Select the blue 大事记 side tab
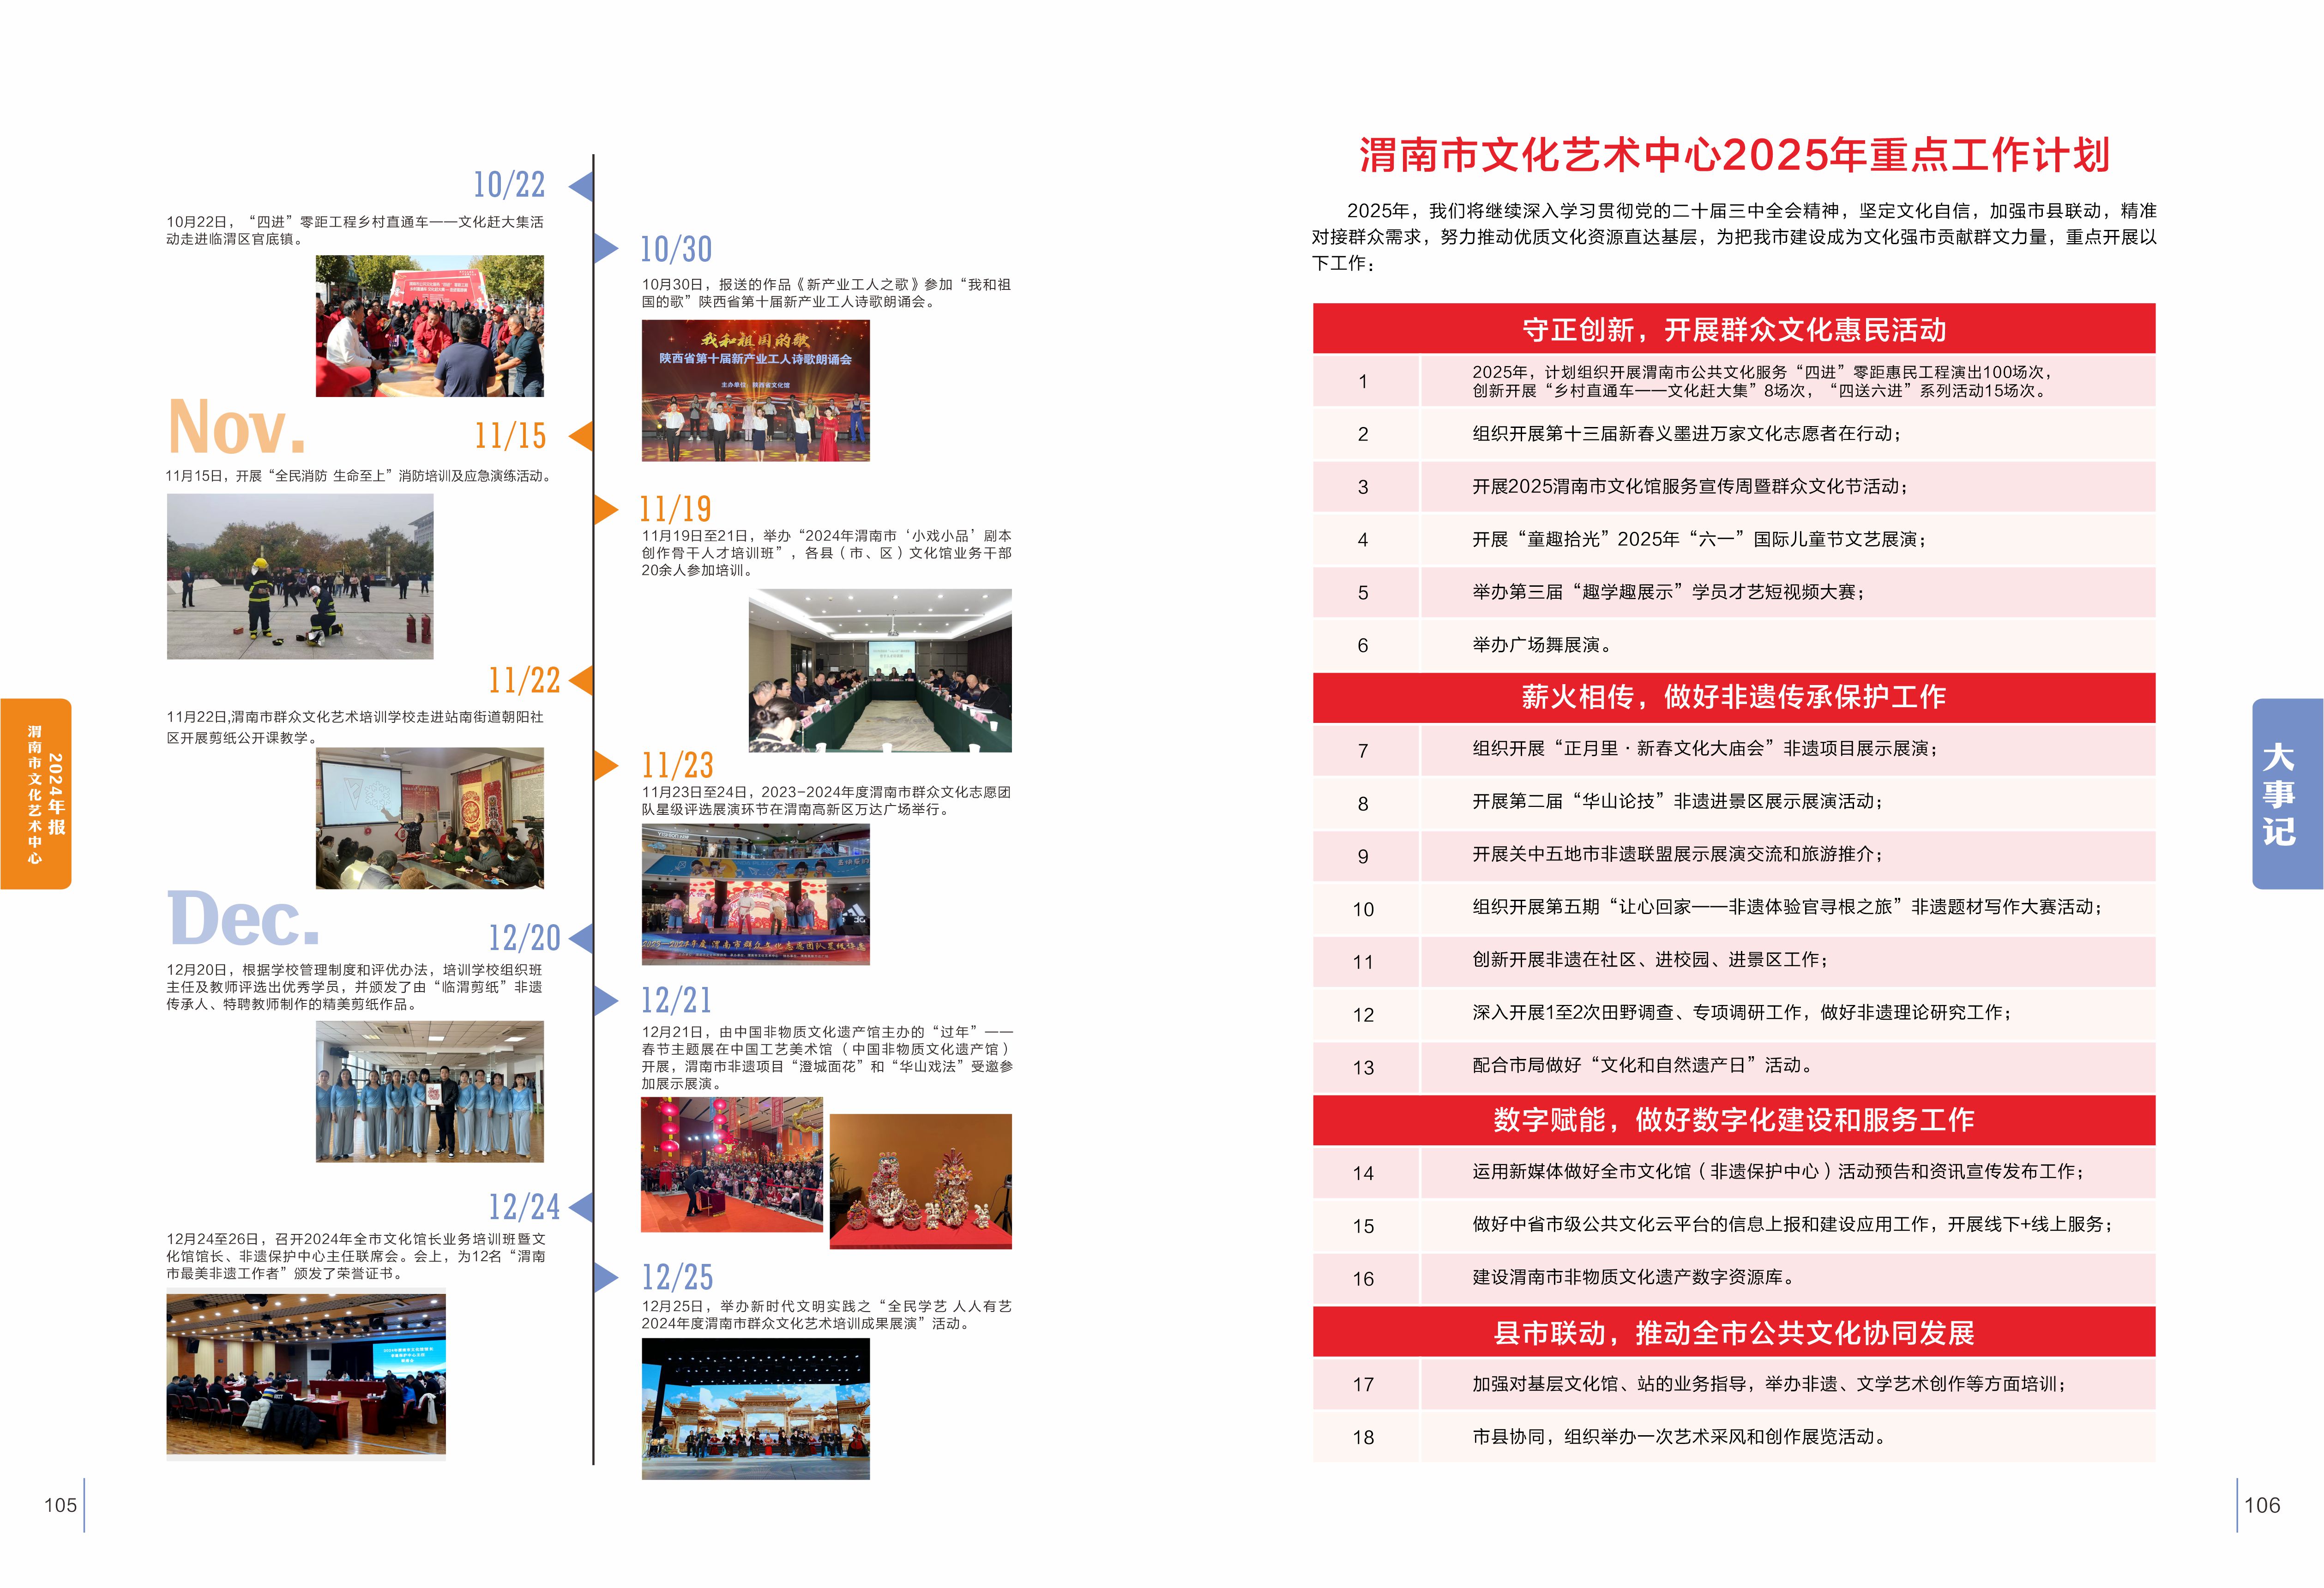The width and height of the screenshot is (2324, 1588). pyautogui.click(x=2287, y=793)
